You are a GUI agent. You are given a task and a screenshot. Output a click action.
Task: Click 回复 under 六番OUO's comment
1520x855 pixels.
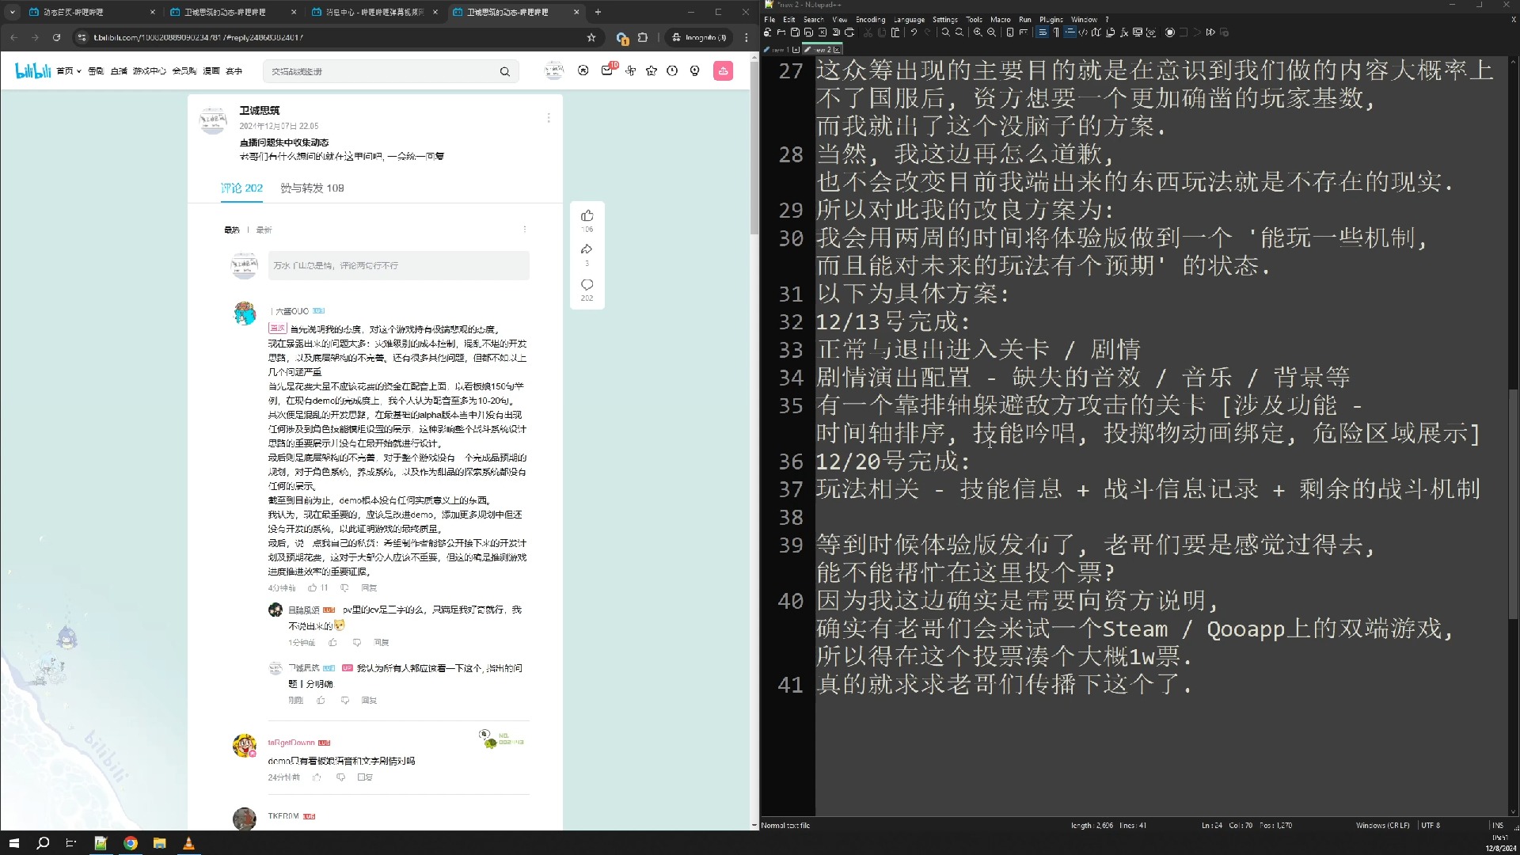[x=369, y=587]
